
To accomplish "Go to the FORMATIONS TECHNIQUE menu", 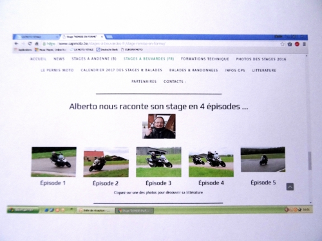I will click(x=205, y=59).
